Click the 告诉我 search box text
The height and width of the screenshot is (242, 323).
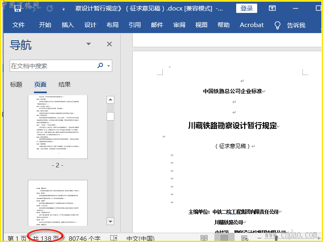tap(296, 25)
